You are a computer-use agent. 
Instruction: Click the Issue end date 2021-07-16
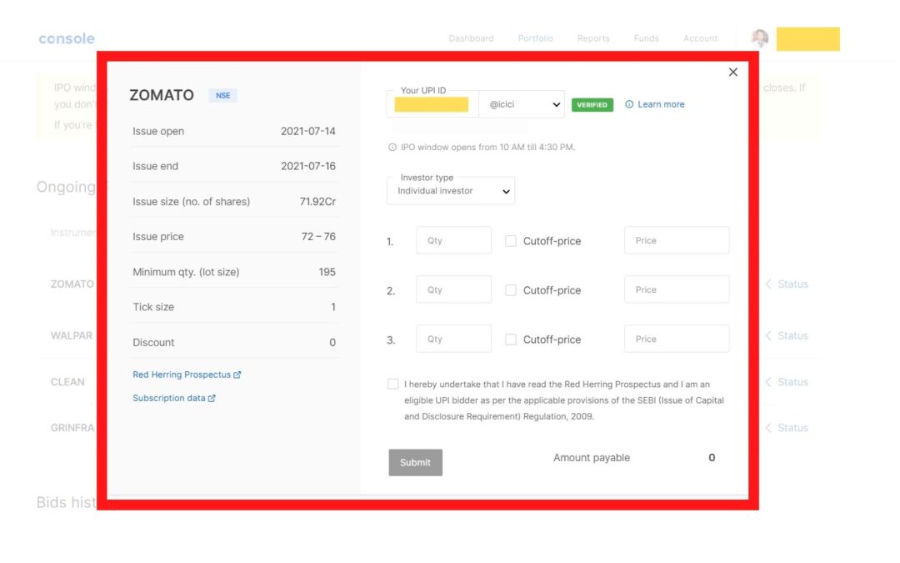pos(307,166)
